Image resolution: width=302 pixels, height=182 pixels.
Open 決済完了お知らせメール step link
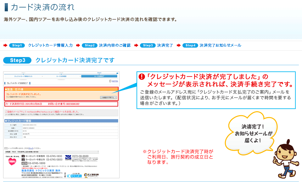click(220, 45)
